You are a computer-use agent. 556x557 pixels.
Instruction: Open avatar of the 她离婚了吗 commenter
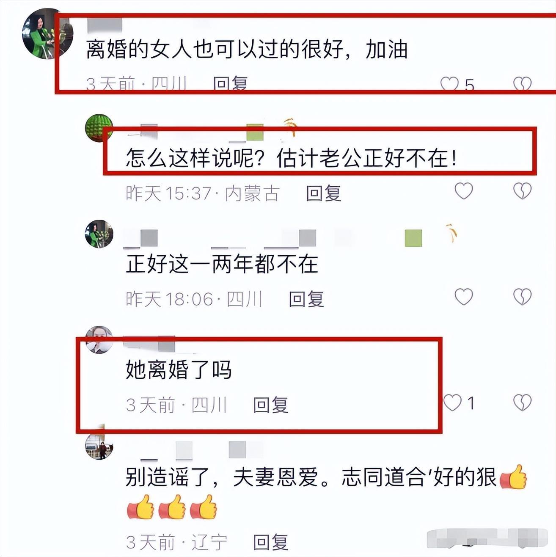pyautogui.click(x=99, y=339)
